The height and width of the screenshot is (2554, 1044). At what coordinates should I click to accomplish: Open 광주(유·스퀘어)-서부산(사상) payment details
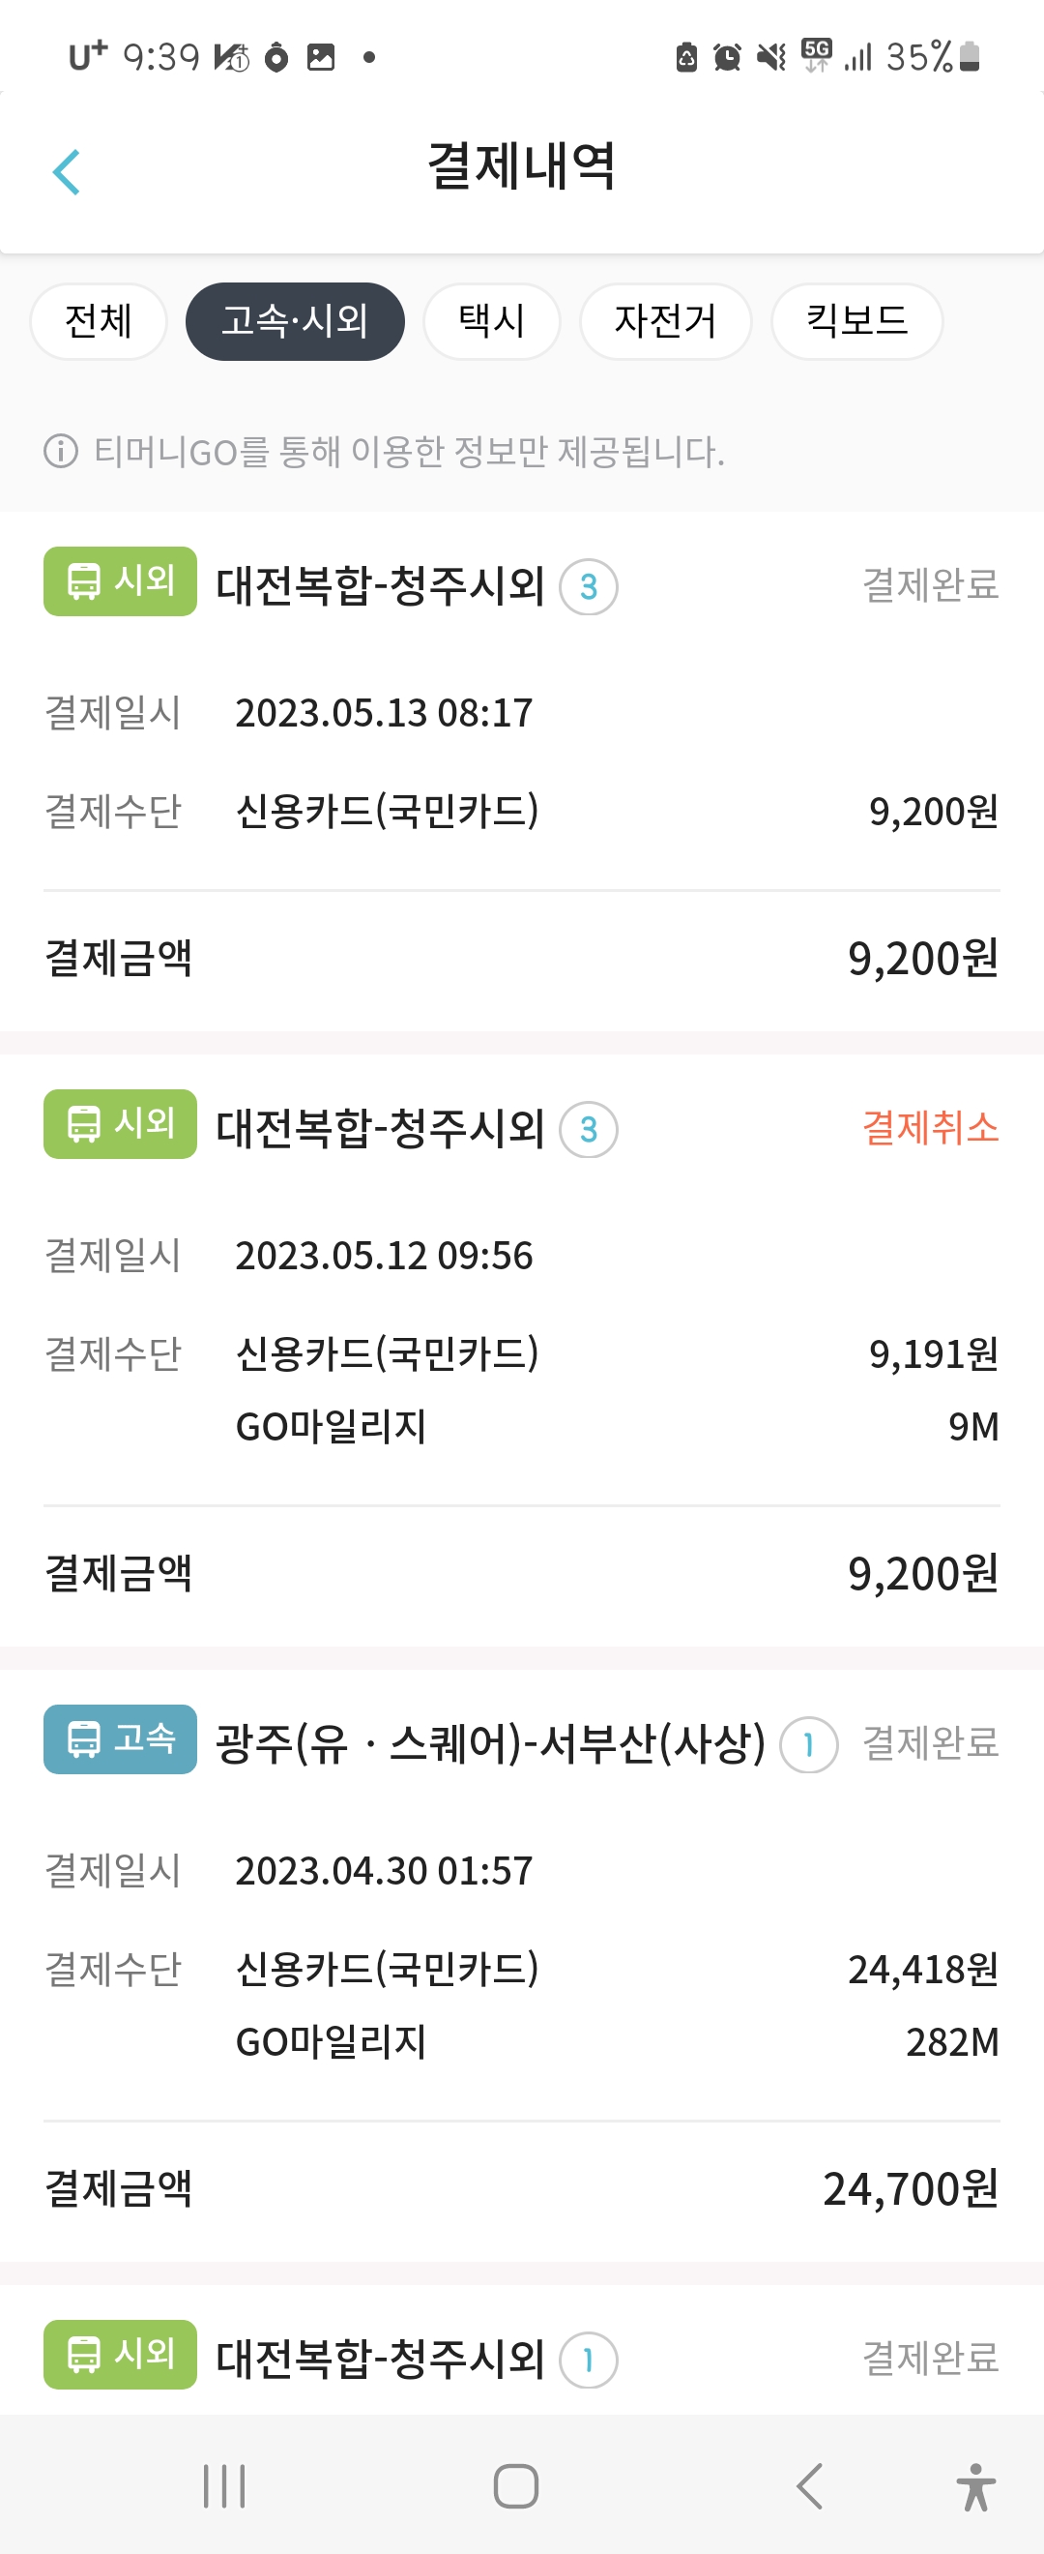click(490, 1743)
